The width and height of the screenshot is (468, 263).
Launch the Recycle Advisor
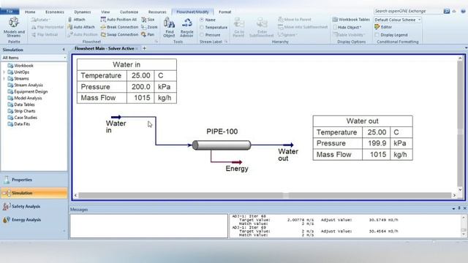[187, 27]
